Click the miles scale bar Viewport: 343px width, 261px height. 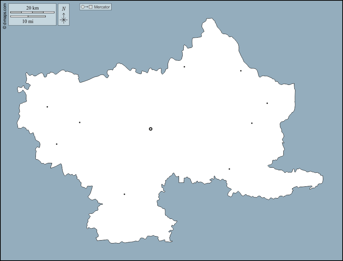coord(28,16)
